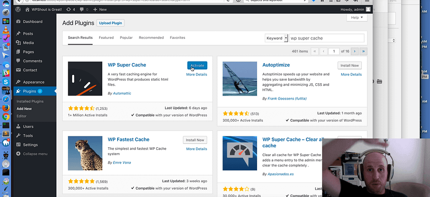Select the Add New plugins submenu
The image size is (430, 197).
(24, 109)
